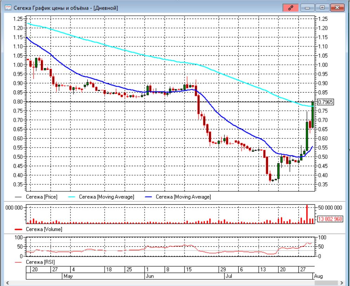Close the Сегежа chart window
Screen dimensions: 350x286
(337, 8)
